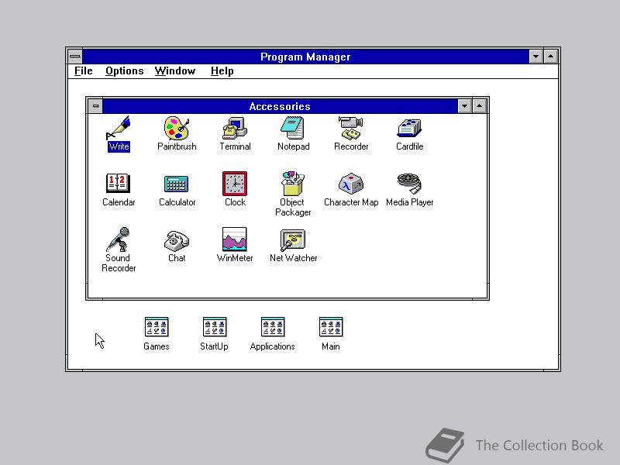Click the Applications program group icon

pos(273,327)
